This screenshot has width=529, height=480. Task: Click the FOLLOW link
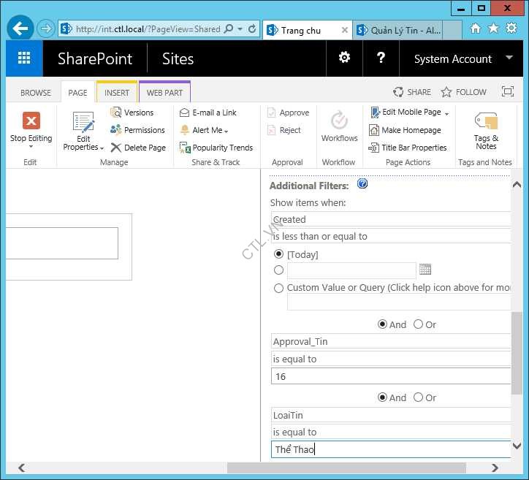(x=463, y=92)
